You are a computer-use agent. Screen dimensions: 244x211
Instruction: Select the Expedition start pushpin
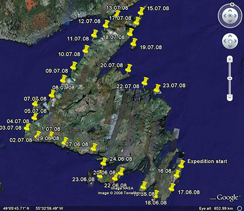(x=181, y=164)
